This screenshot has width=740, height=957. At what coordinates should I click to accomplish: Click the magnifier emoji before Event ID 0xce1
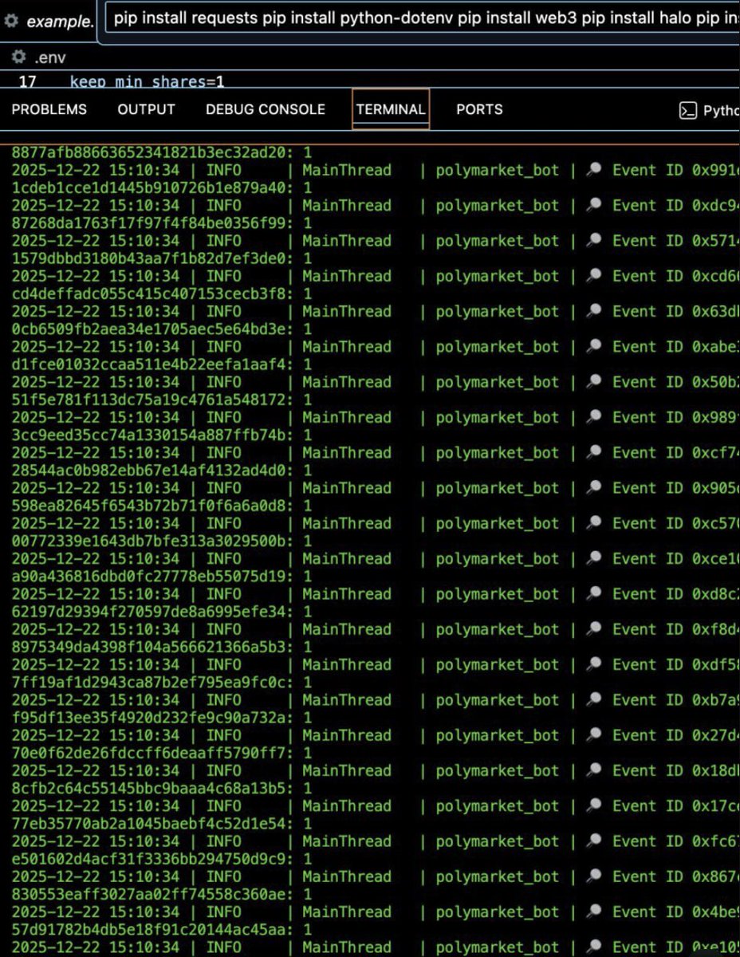(x=593, y=559)
